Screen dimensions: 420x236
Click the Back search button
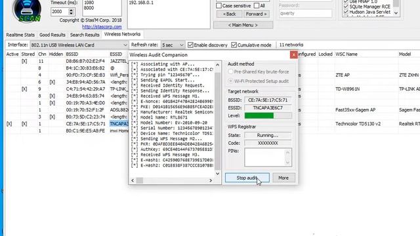(x=229, y=14)
